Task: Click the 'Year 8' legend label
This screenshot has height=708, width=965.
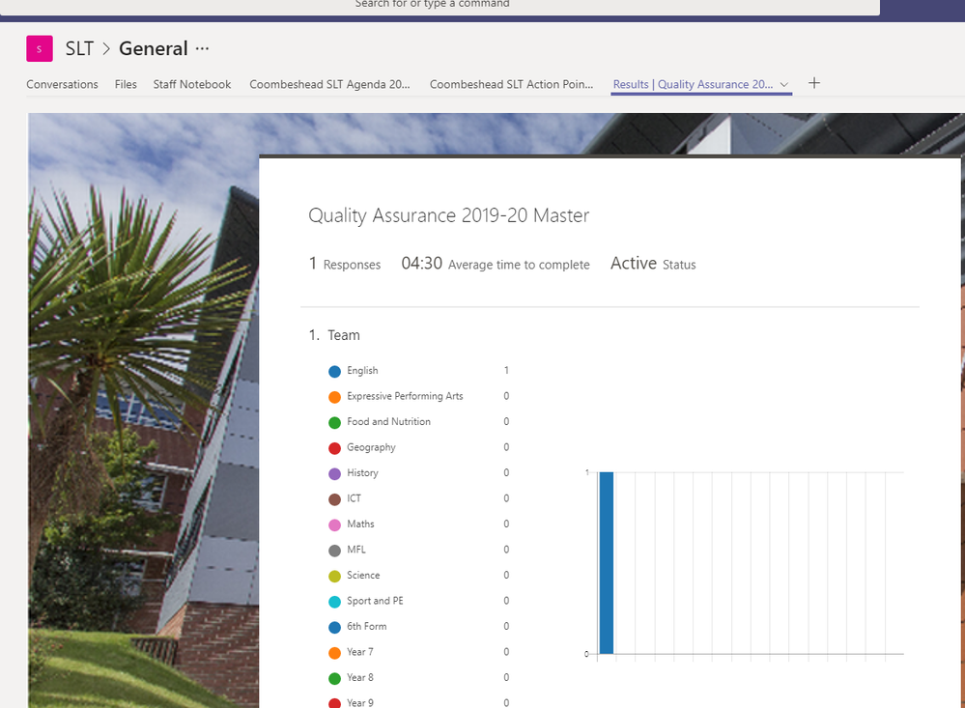Action: coord(360,677)
